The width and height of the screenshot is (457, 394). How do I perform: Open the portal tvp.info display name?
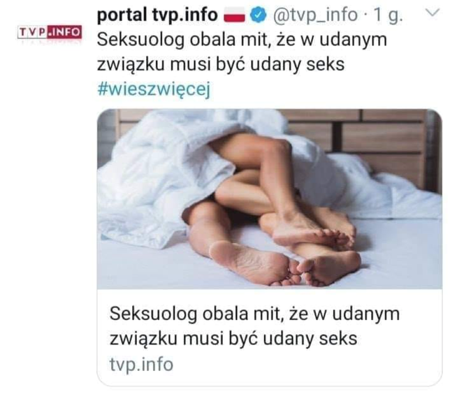[157, 15]
